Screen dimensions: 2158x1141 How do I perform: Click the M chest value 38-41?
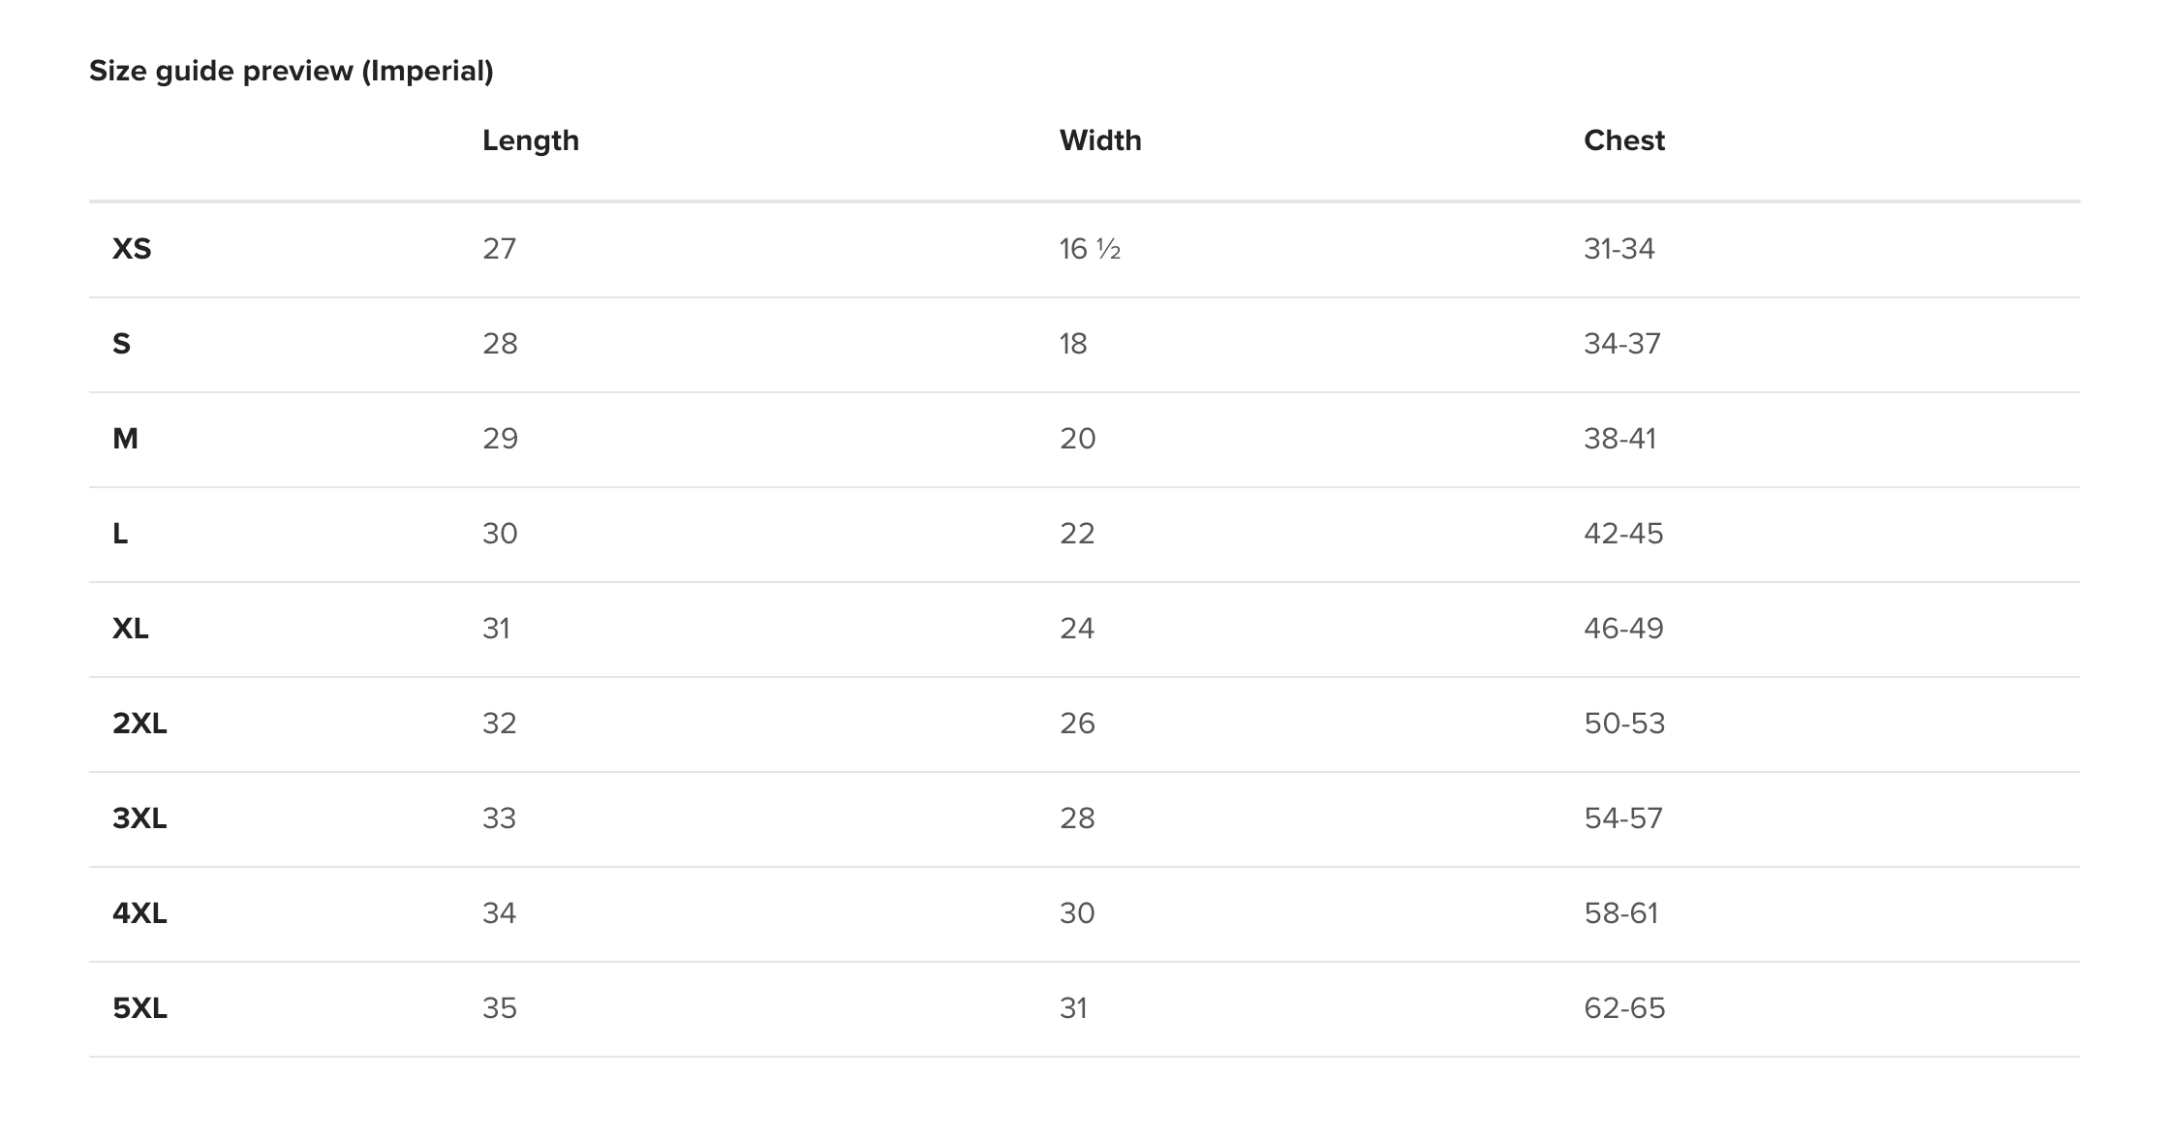(1619, 439)
